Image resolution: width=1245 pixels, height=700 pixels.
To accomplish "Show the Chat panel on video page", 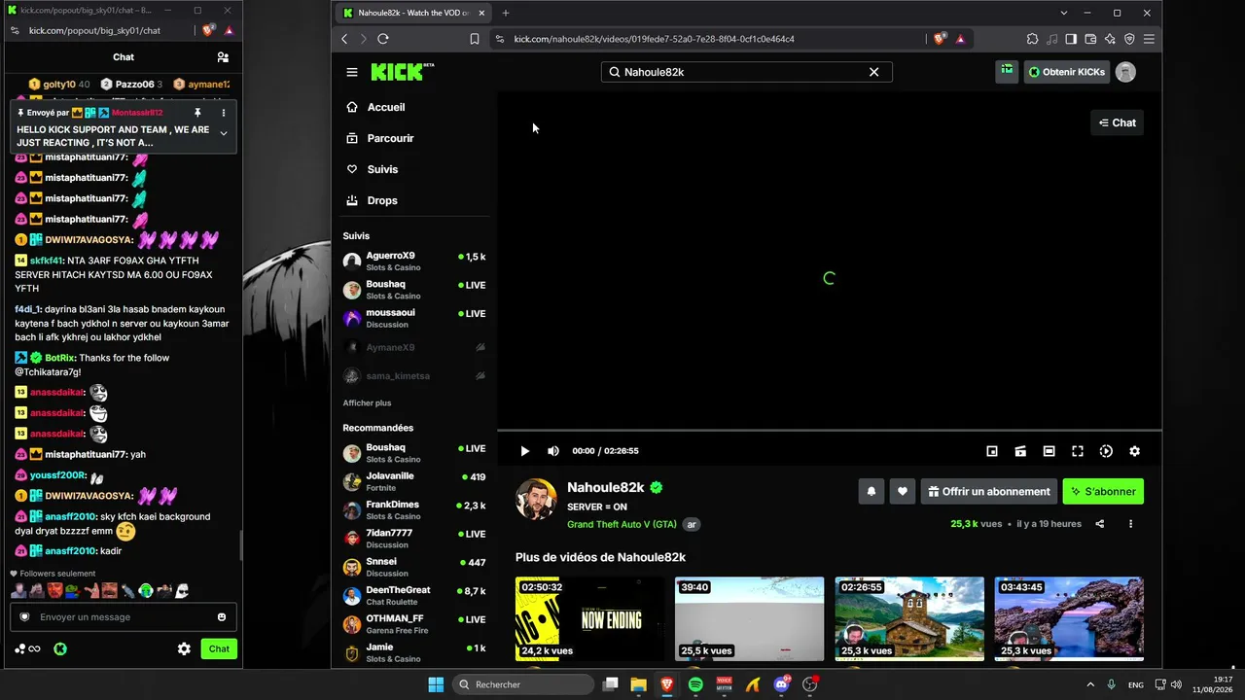I will click(x=1117, y=122).
